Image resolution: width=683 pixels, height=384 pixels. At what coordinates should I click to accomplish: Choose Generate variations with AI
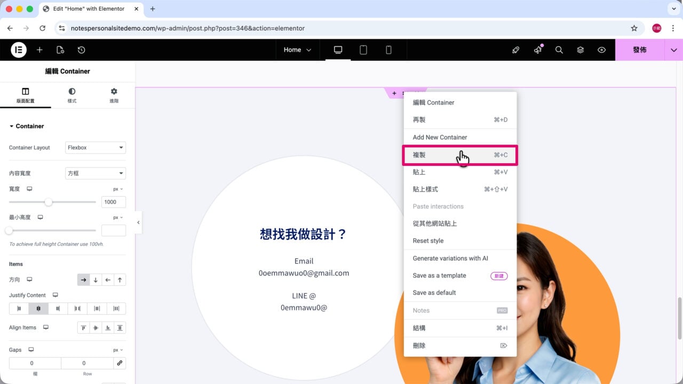coord(460,258)
